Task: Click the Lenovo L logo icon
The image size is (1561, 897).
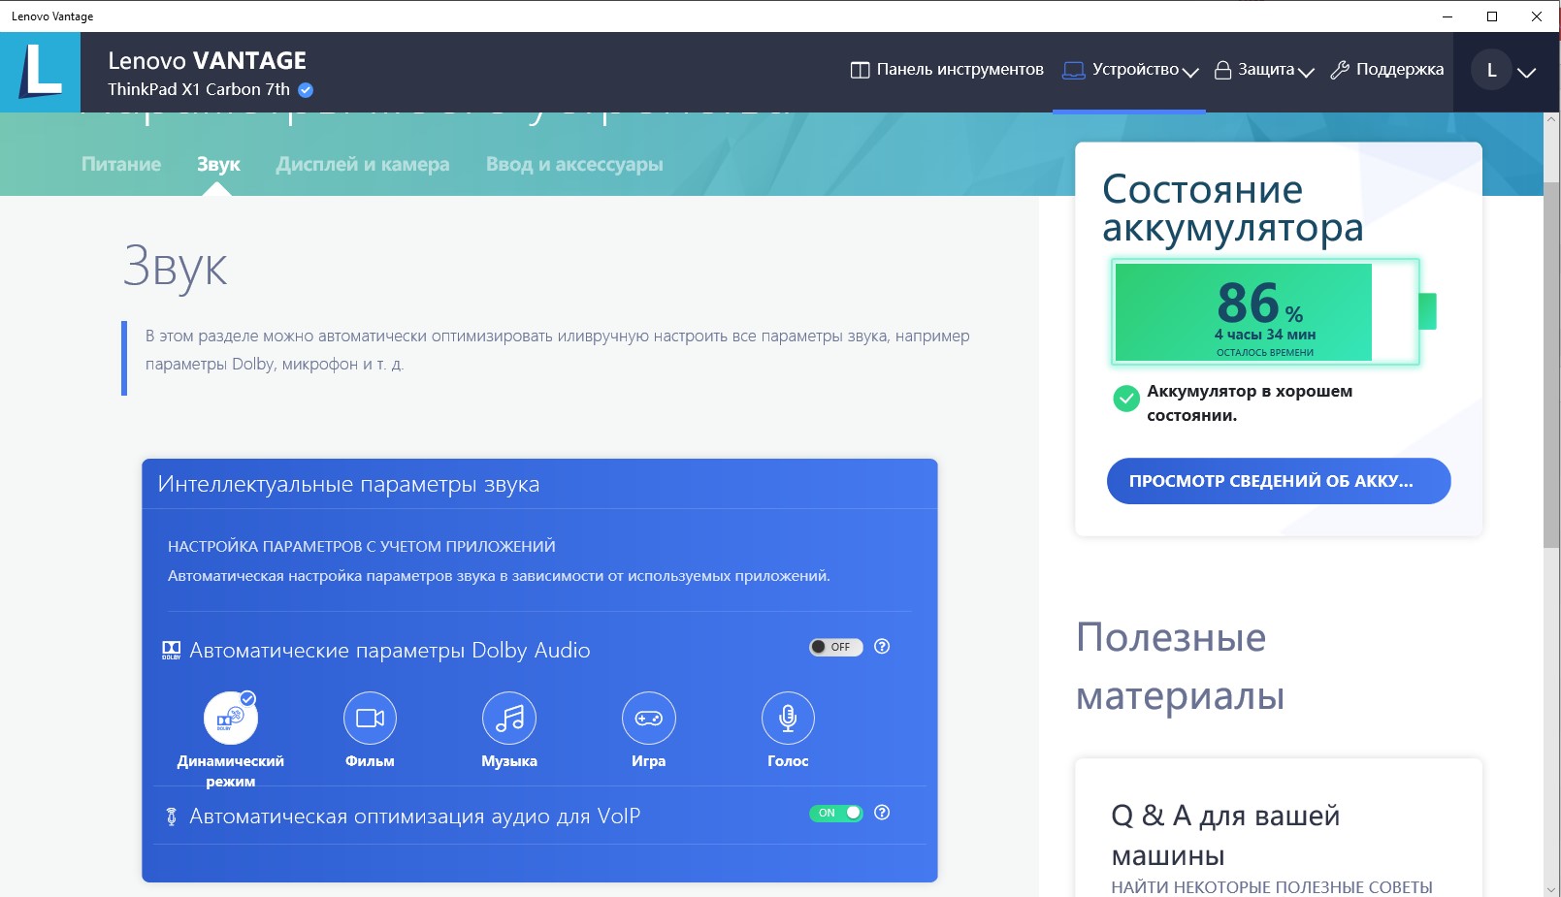Action: [40, 72]
